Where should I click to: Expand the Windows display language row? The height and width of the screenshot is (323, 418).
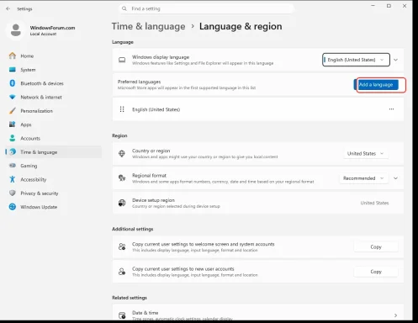tap(395, 60)
